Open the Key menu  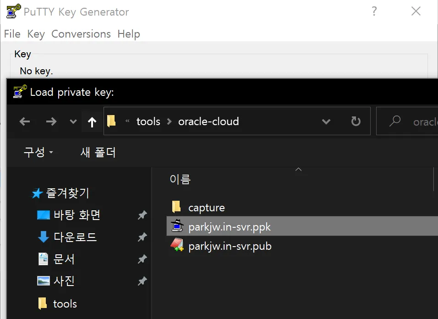coord(36,34)
